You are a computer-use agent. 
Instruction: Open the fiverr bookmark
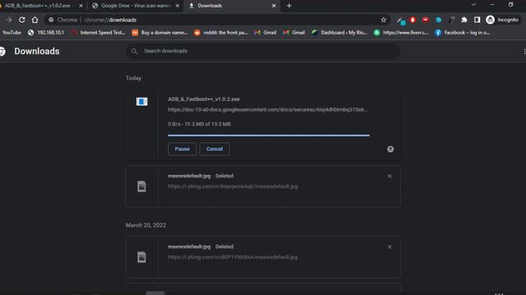point(401,33)
